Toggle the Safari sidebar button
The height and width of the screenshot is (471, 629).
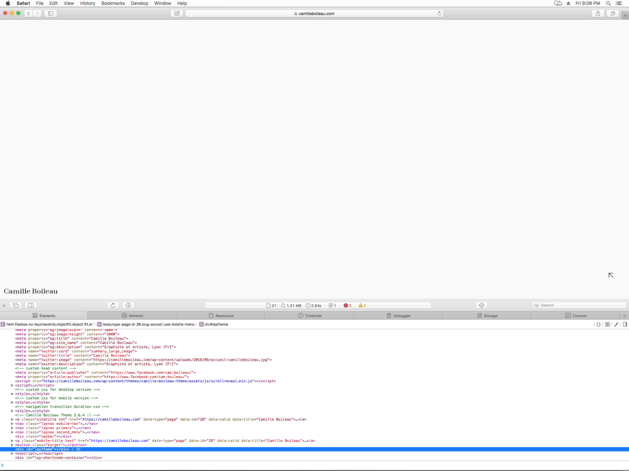[51, 13]
